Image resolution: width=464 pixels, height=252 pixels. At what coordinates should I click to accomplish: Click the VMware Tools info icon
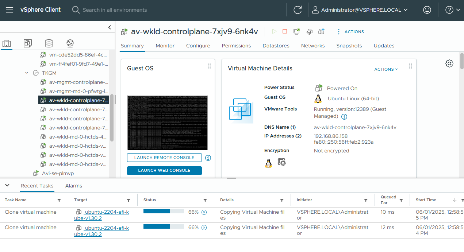[344, 117]
